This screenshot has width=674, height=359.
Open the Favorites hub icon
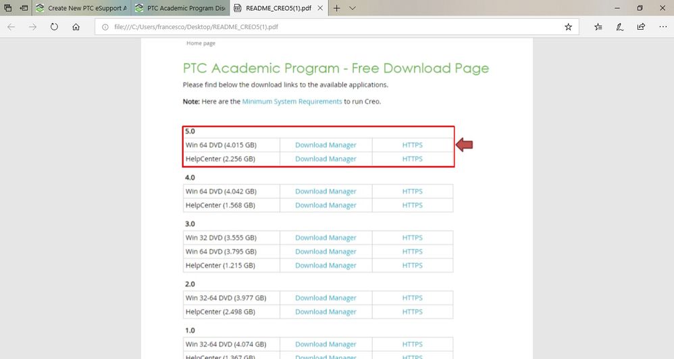598,27
